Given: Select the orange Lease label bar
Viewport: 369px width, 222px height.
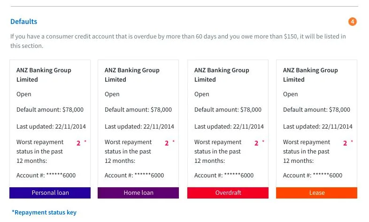Looking at the screenshot, I should coord(316,192).
